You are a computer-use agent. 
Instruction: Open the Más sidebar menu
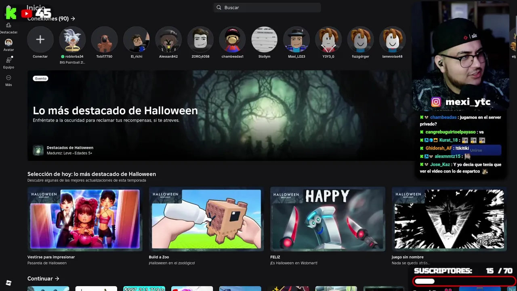pos(8,80)
